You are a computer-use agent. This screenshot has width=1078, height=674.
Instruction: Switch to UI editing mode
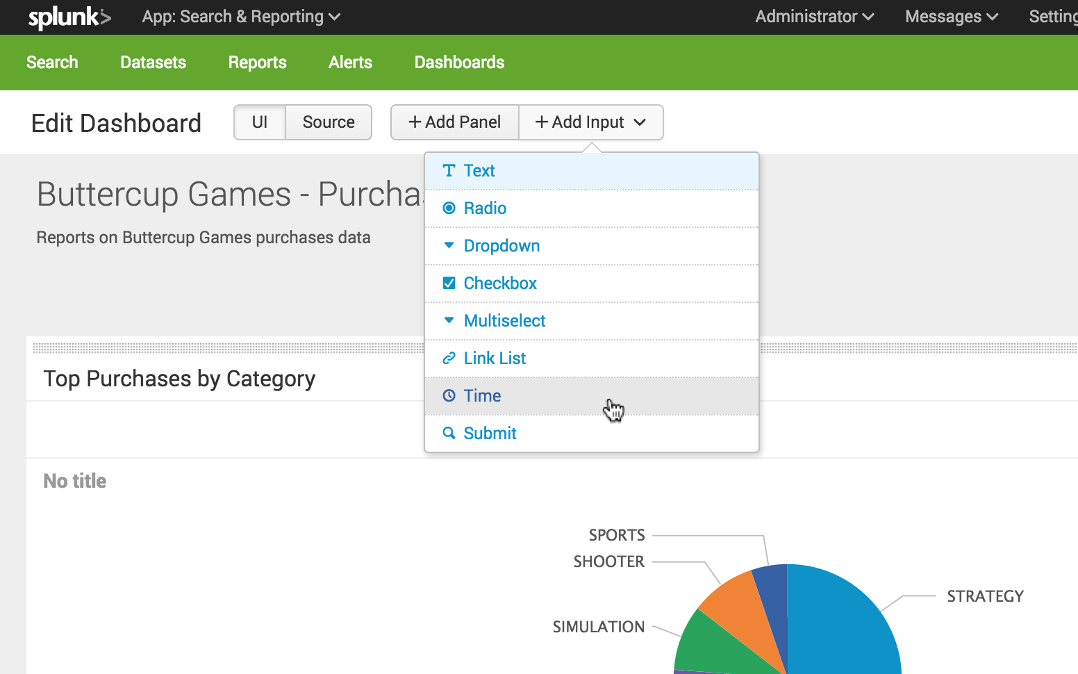(x=260, y=122)
